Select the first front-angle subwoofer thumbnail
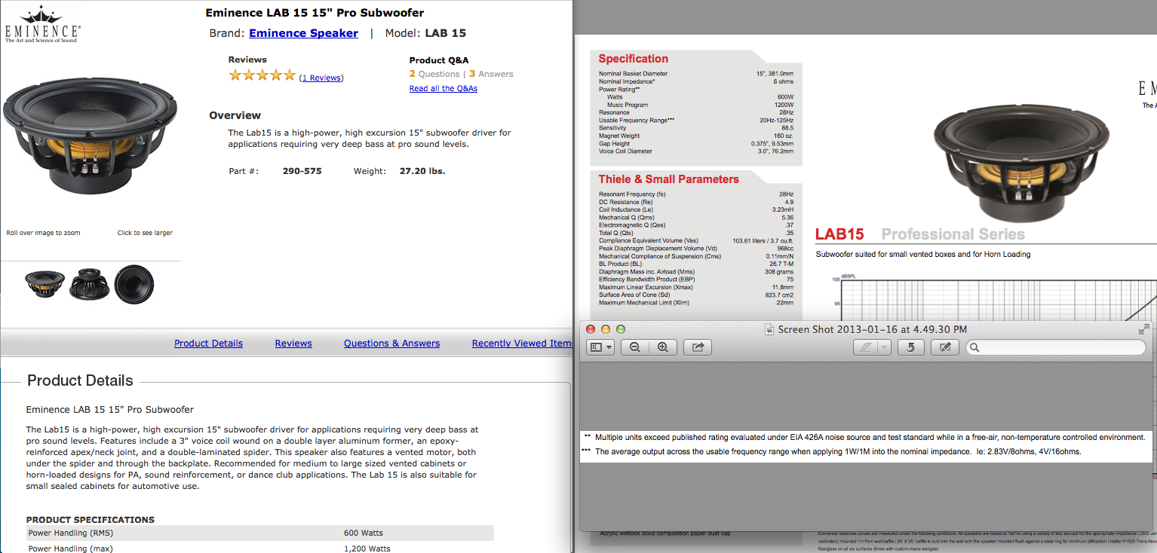 point(44,285)
